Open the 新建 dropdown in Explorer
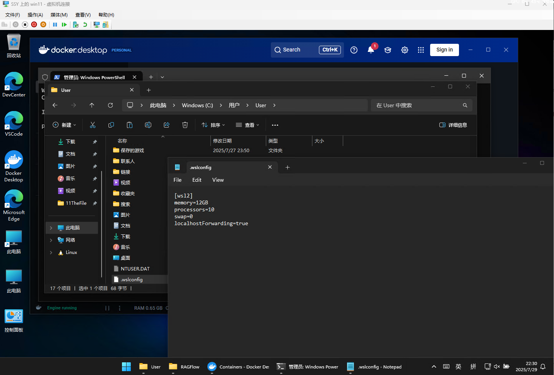Screen dimensions: 554x375 65,125
